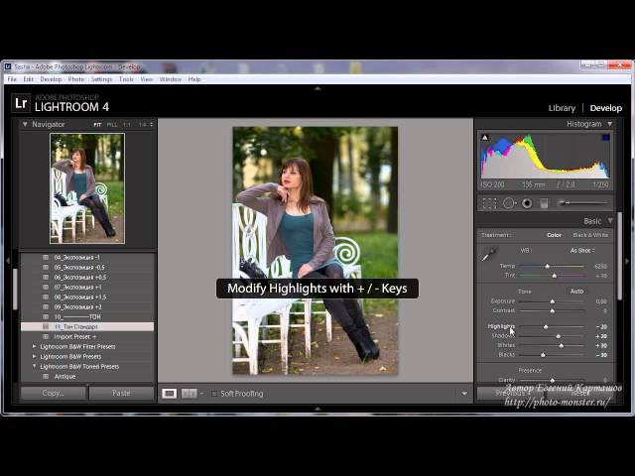
Task: Collapse the Histogram panel
Action: click(x=609, y=124)
